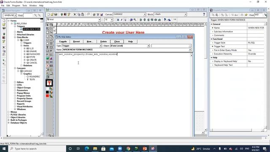Click the Save disk icon in Layout Editor toolbar
Screen dimensions: 270x152
[56, 14]
